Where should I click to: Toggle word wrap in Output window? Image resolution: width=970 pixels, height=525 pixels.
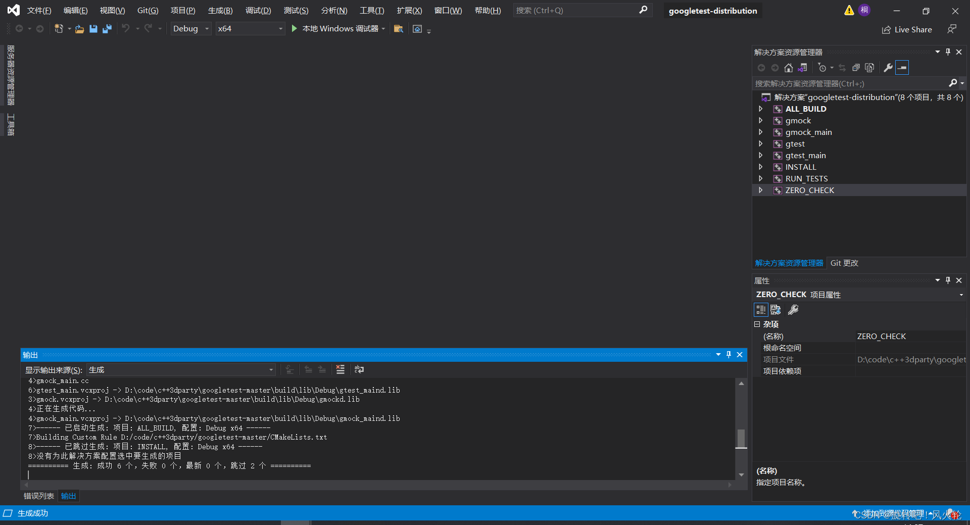tap(359, 370)
